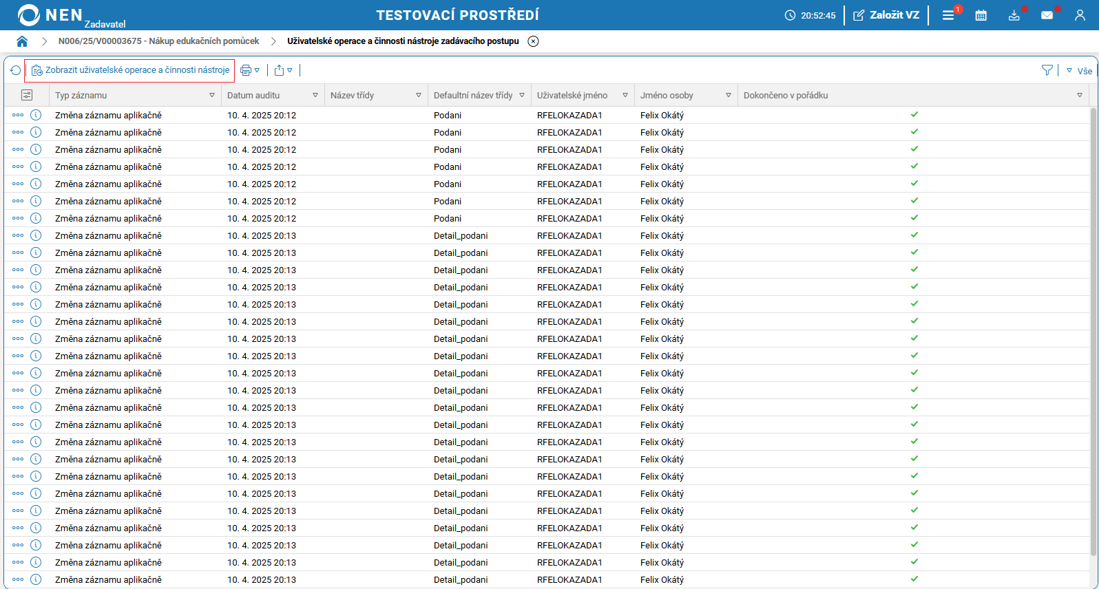Image resolution: width=1099 pixels, height=589 pixels.
Task: Open the downloads icon in header
Action: pos(1014,15)
